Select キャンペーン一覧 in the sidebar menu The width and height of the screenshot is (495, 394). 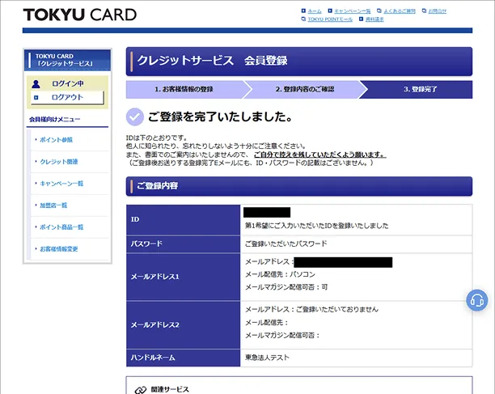[61, 184]
